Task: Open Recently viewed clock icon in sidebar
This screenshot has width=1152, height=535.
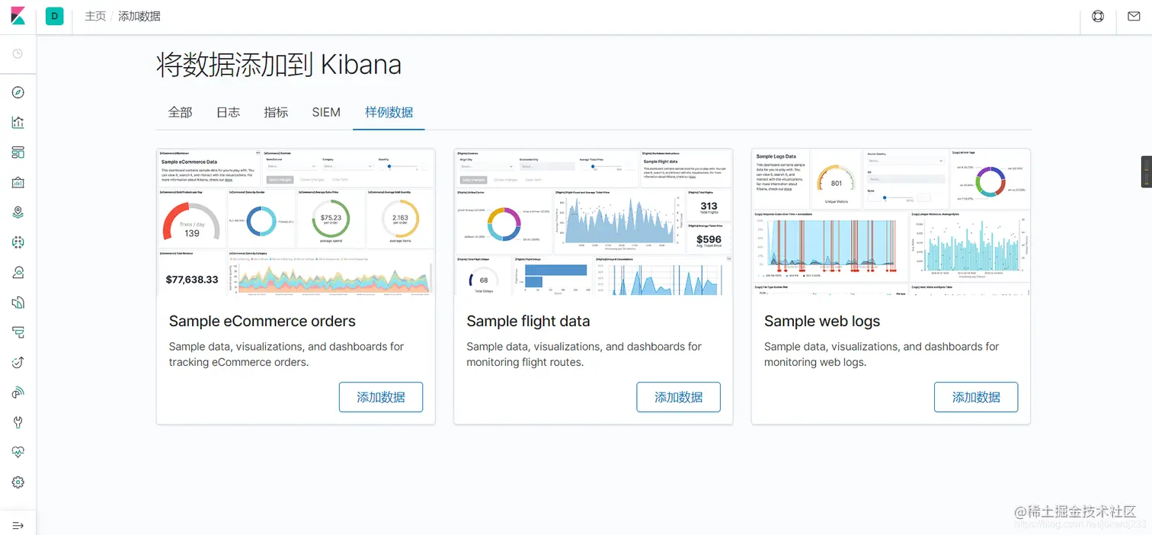Action: click(18, 54)
